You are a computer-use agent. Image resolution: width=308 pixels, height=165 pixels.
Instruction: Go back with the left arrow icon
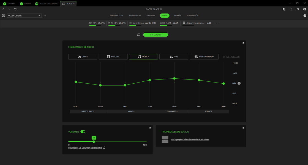pos(3,9)
